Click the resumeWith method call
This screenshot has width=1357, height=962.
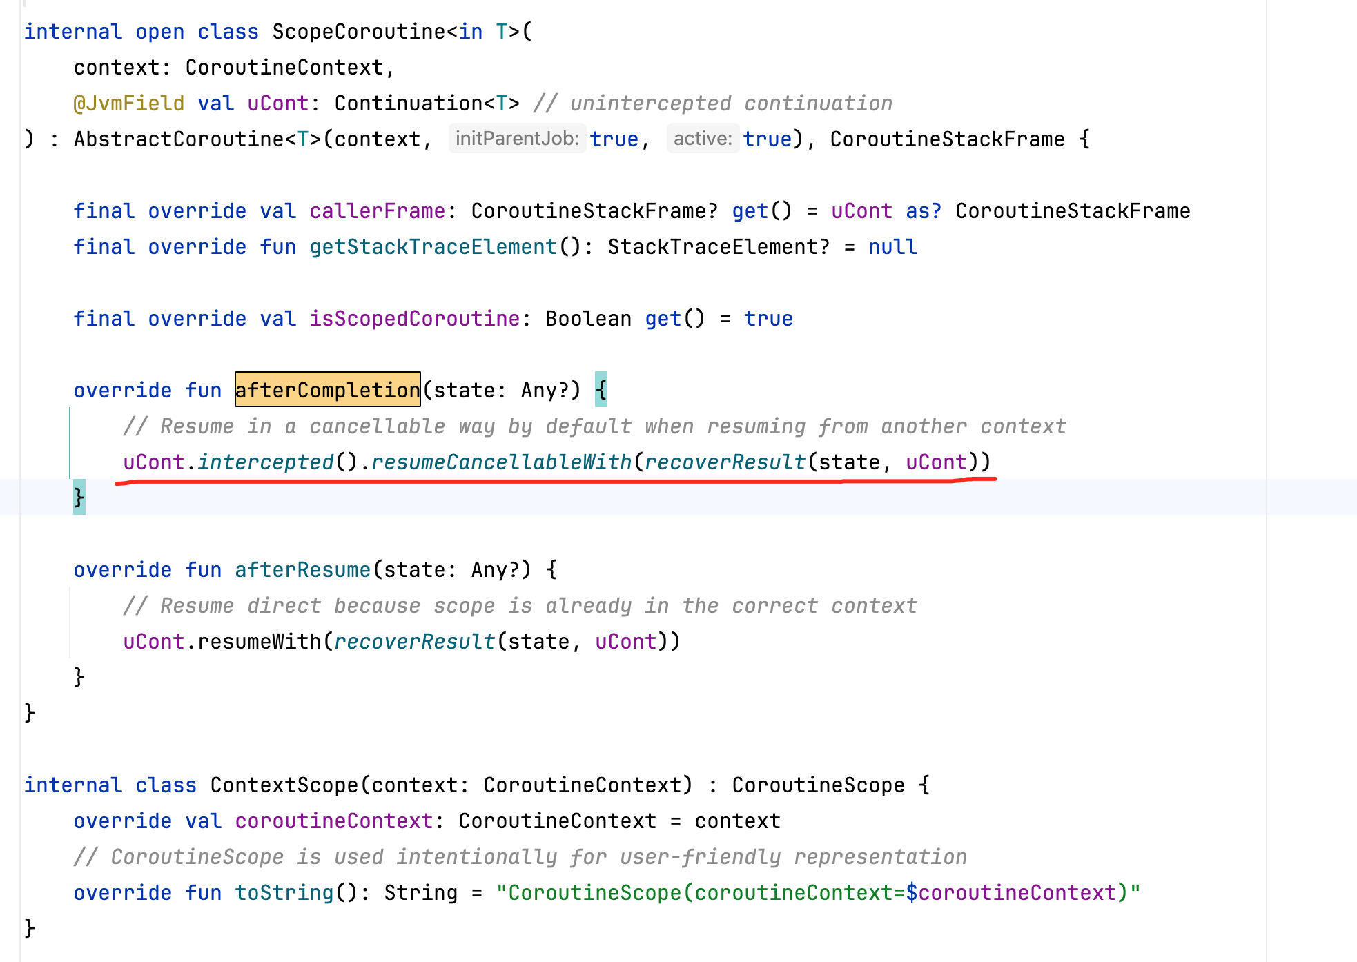click(x=259, y=642)
